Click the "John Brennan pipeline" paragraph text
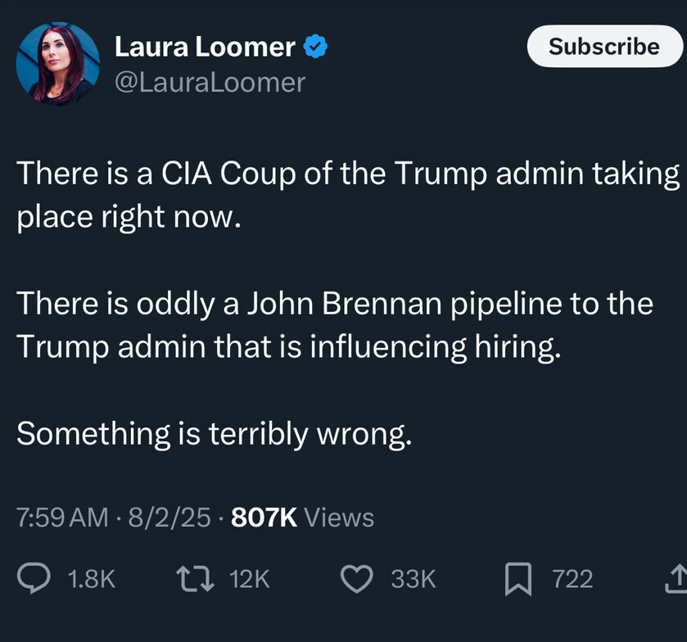 point(334,325)
